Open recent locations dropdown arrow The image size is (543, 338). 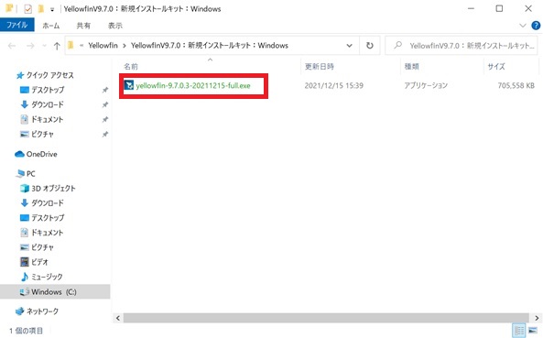click(44, 46)
